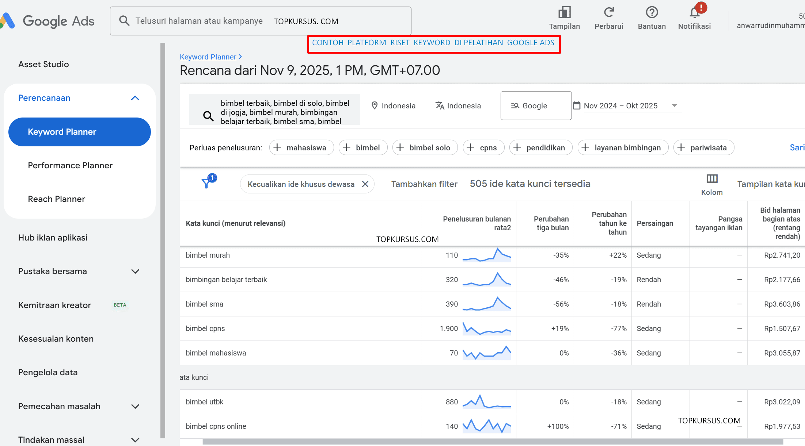Open Reach Planner in sidebar
Image resolution: width=805 pixels, height=446 pixels.
point(57,199)
